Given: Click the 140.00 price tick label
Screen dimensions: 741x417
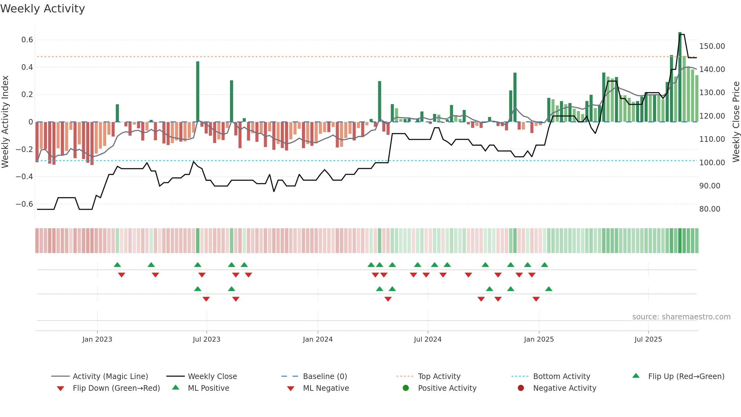Looking at the screenshot, I should [712, 69].
